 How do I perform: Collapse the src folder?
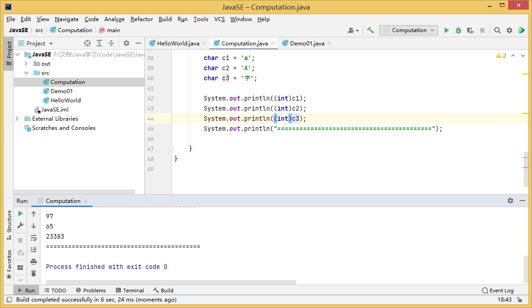pyautogui.click(x=27, y=73)
